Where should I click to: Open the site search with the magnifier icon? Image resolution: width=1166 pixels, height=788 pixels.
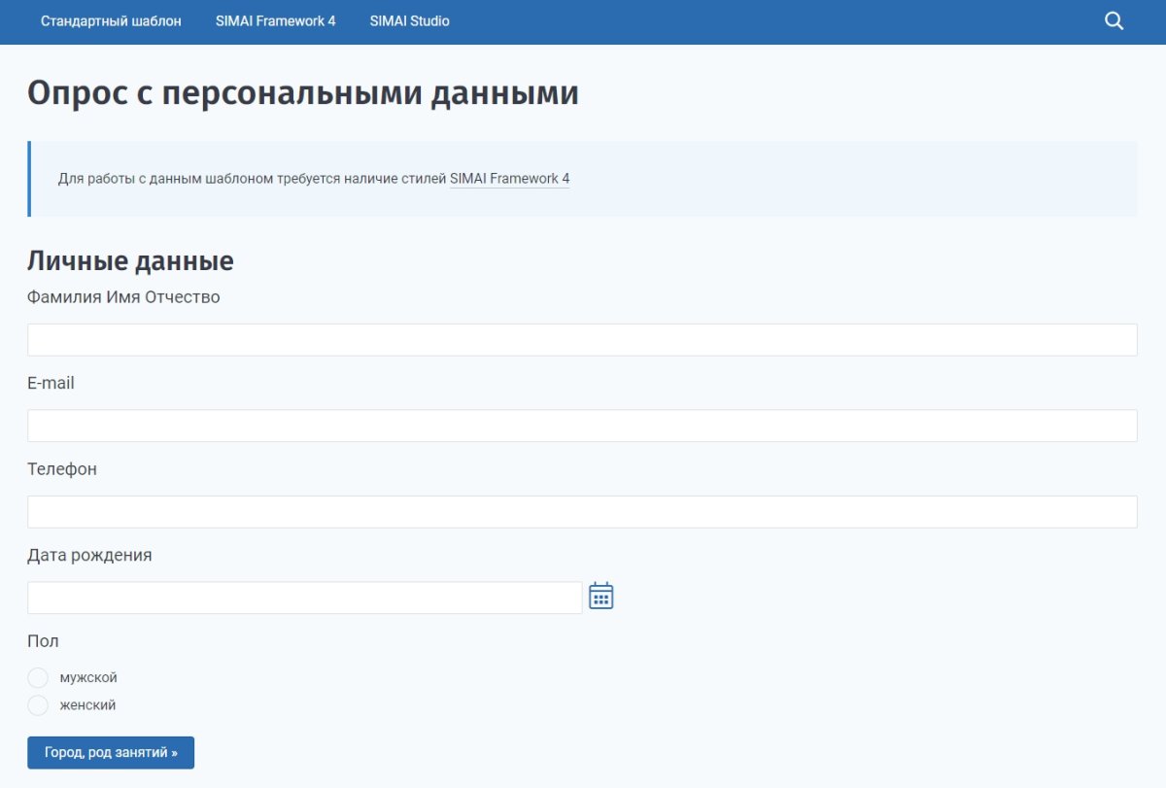coord(1114,20)
